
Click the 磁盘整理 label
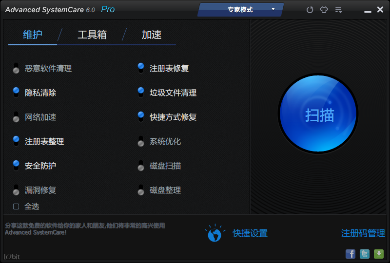tap(165, 190)
